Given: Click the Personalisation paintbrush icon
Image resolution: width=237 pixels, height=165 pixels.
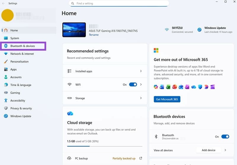Looking at the screenshot, I should [x=6, y=62].
